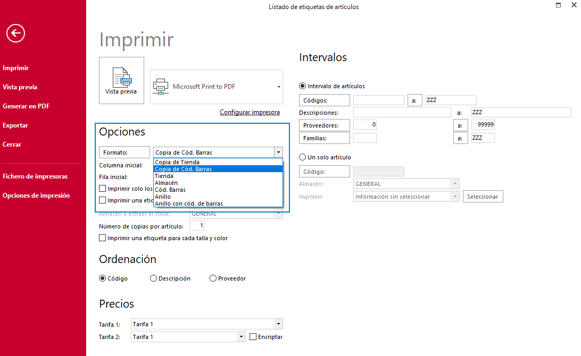Sort by Descripción radio button
This screenshot has width=581, height=356.
[x=153, y=278]
